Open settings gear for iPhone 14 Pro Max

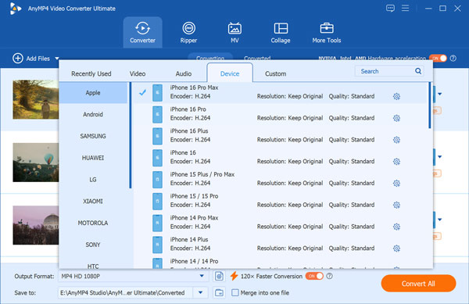pyautogui.click(x=396, y=227)
